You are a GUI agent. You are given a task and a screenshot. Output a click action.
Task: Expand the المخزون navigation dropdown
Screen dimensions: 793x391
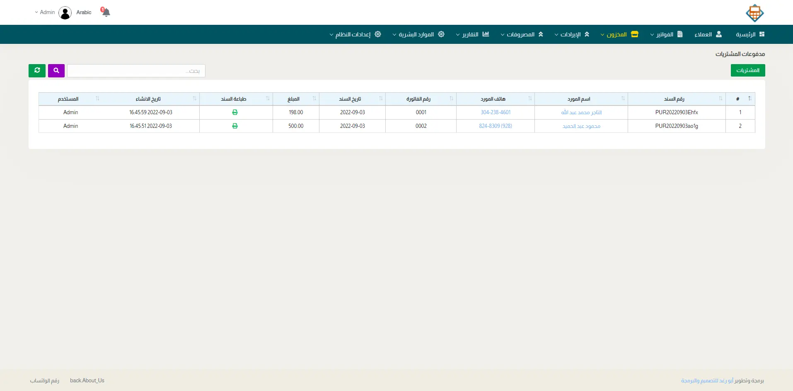pos(619,34)
